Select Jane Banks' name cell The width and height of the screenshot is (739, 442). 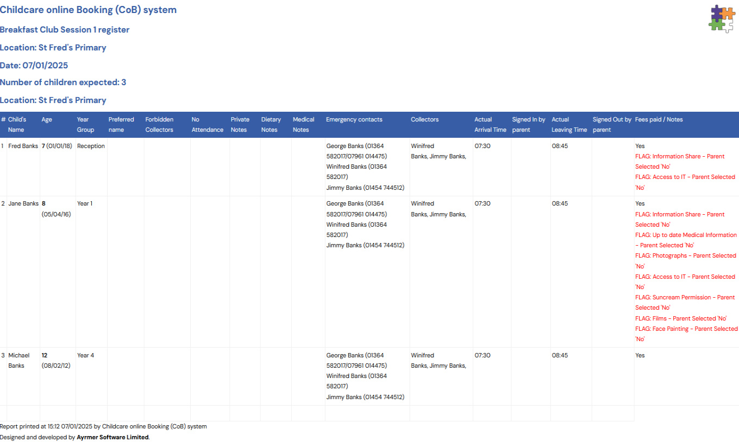(x=23, y=204)
